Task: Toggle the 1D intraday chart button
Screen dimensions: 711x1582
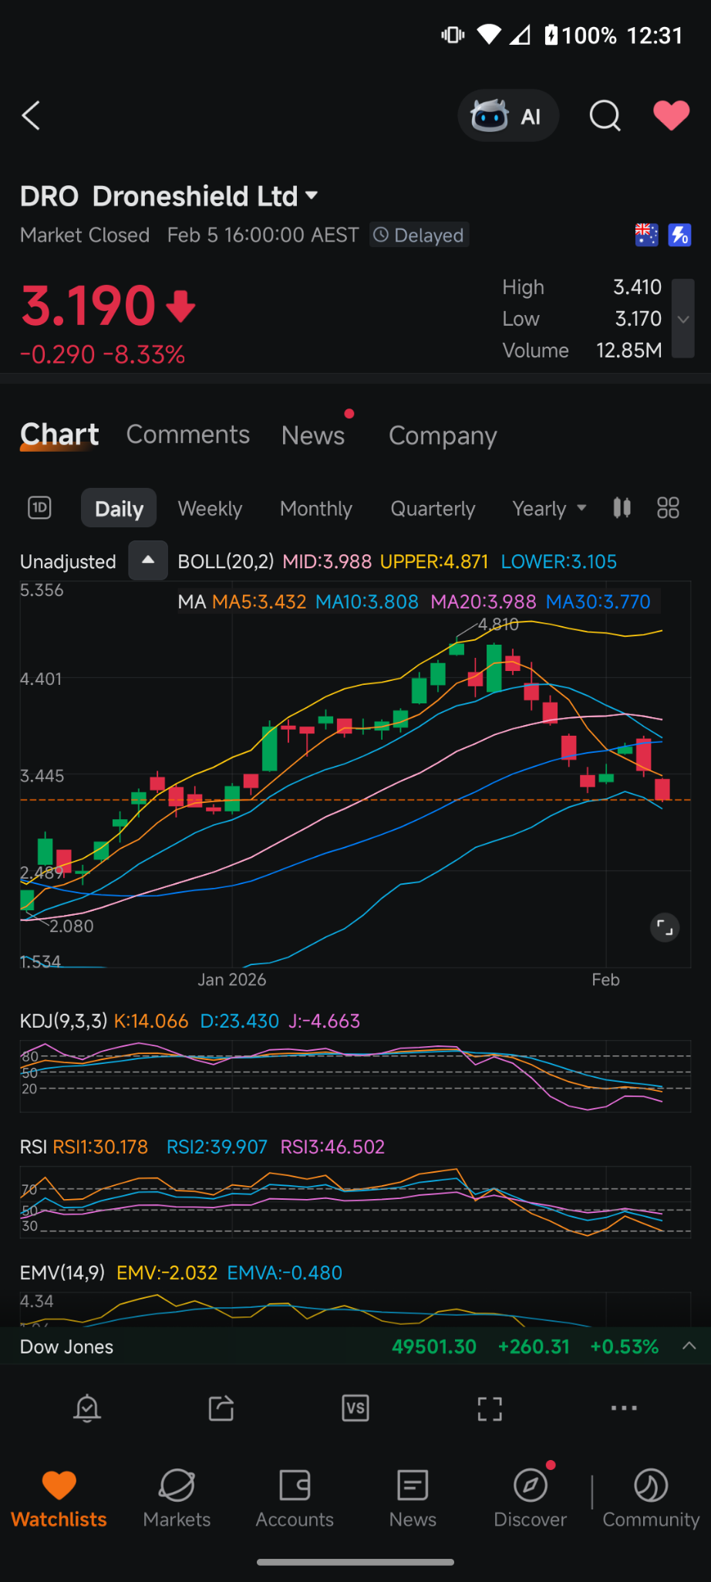Action: click(40, 508)
